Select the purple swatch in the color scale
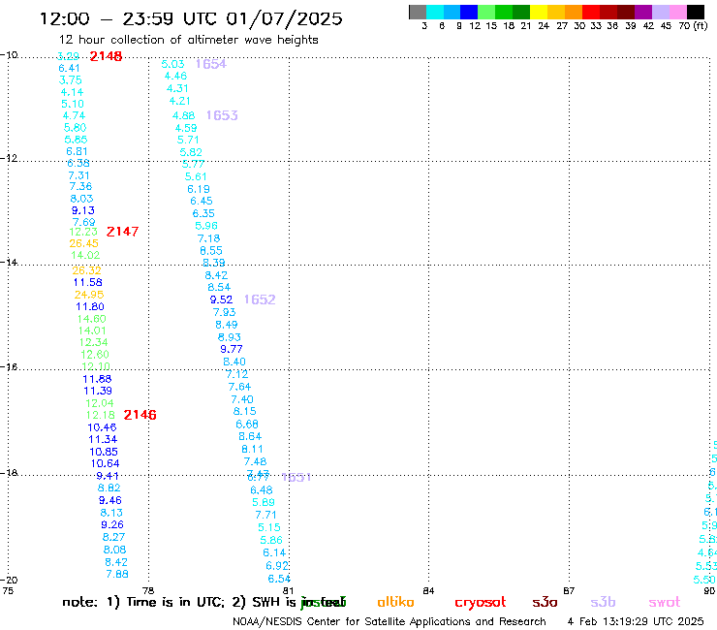Viewport: 717px width, 630px height. (x=643, y=12)
